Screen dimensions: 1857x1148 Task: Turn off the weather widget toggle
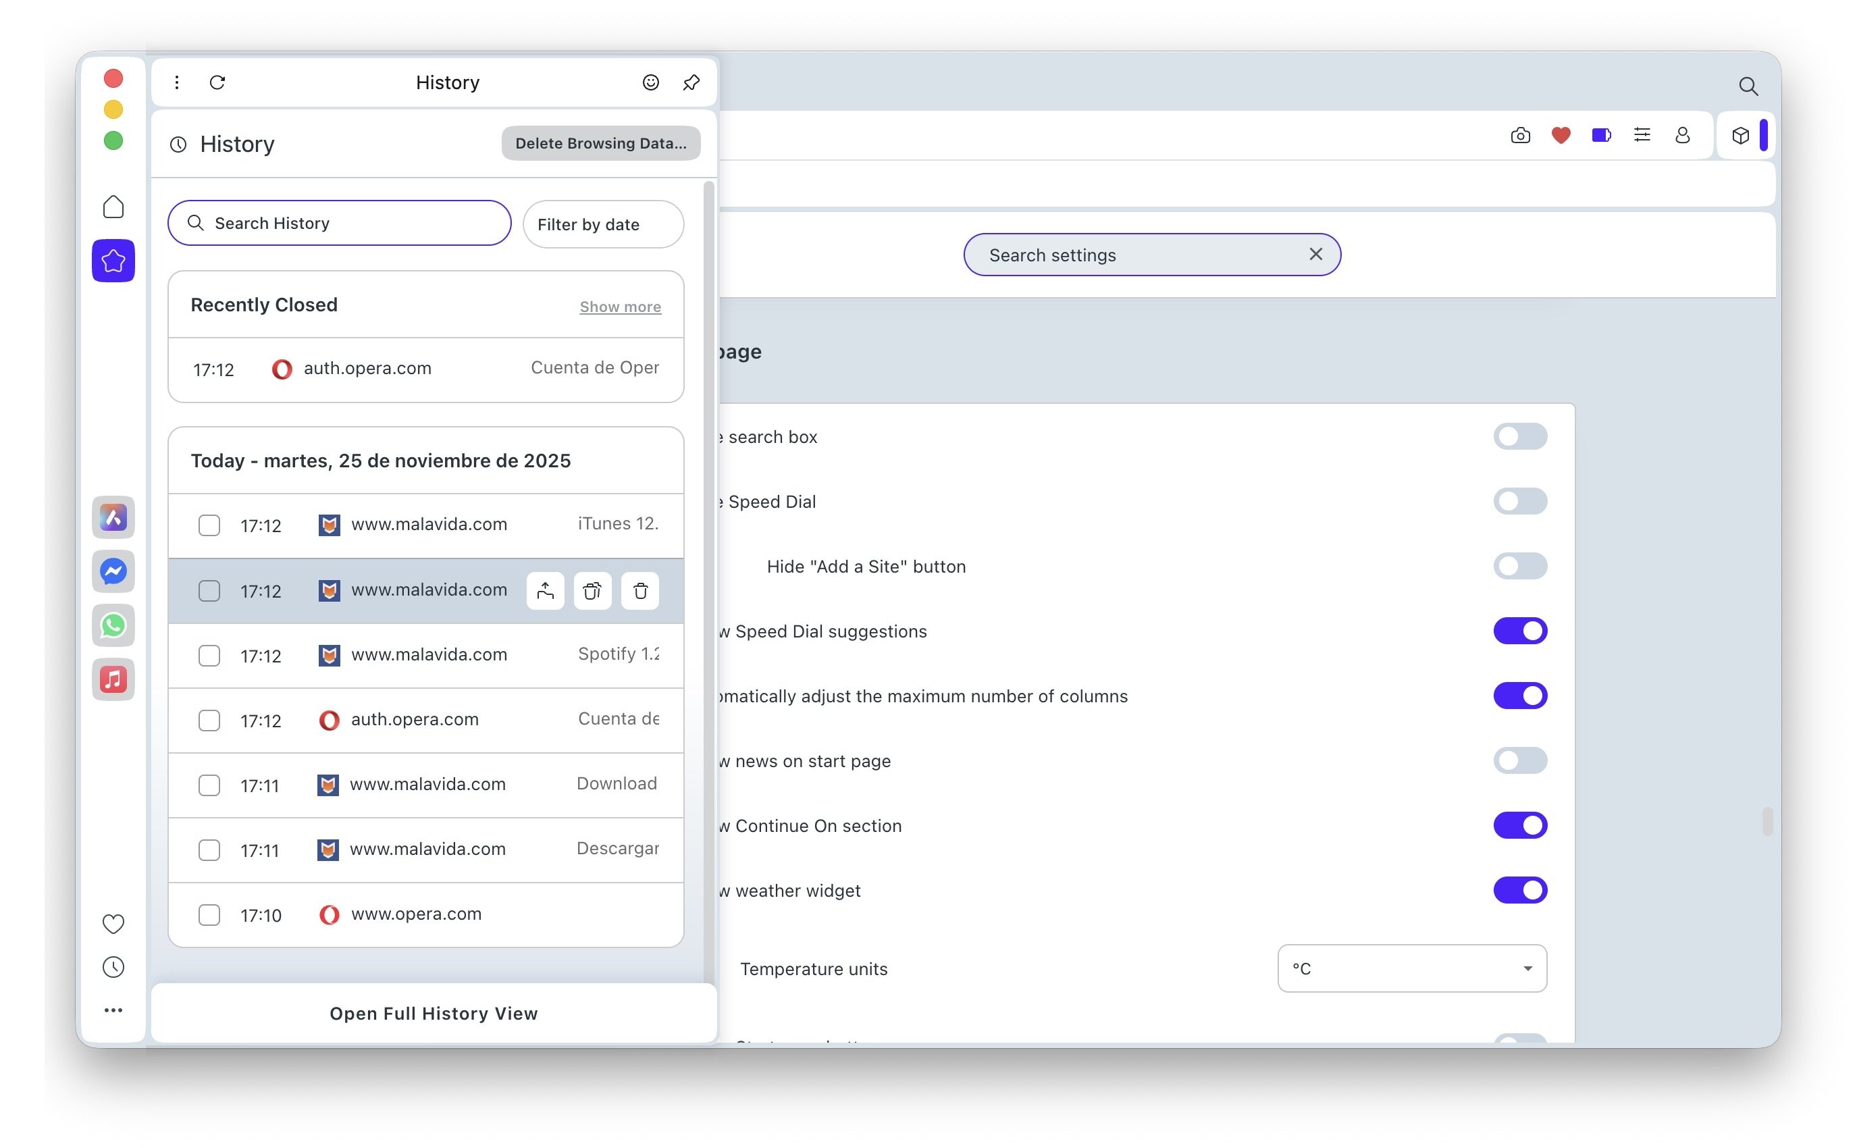coord(1519,890)
